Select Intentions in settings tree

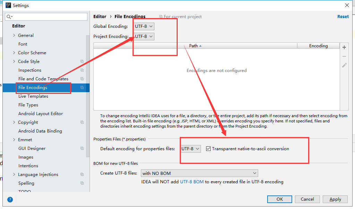pos(28,166)
